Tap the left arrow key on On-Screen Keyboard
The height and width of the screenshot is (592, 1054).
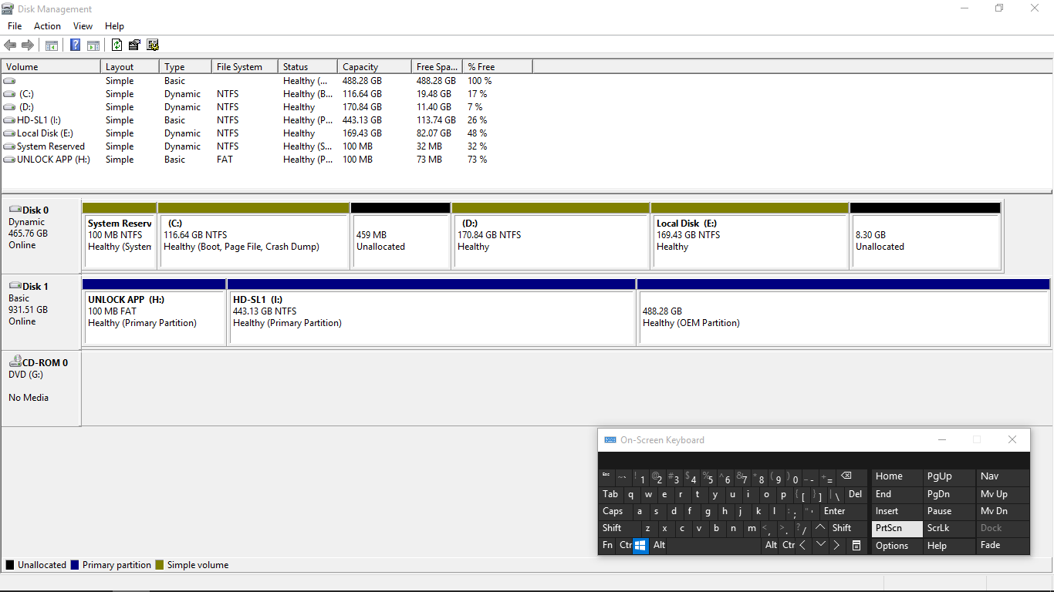click(x=803, y=545)
